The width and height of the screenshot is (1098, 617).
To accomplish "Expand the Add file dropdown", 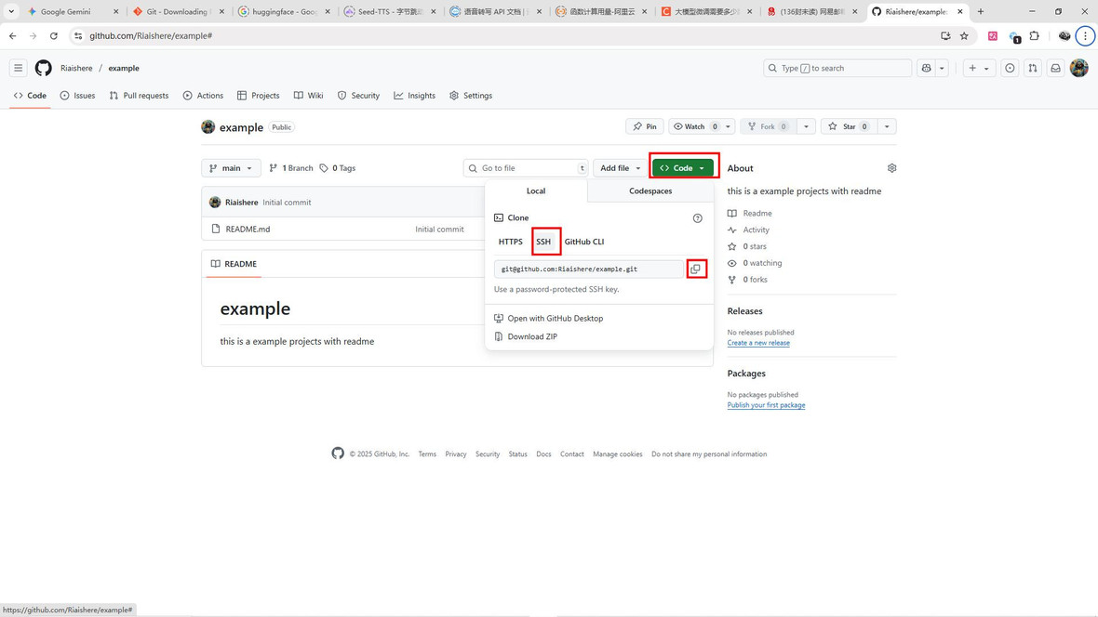I will tap(620, 168).
